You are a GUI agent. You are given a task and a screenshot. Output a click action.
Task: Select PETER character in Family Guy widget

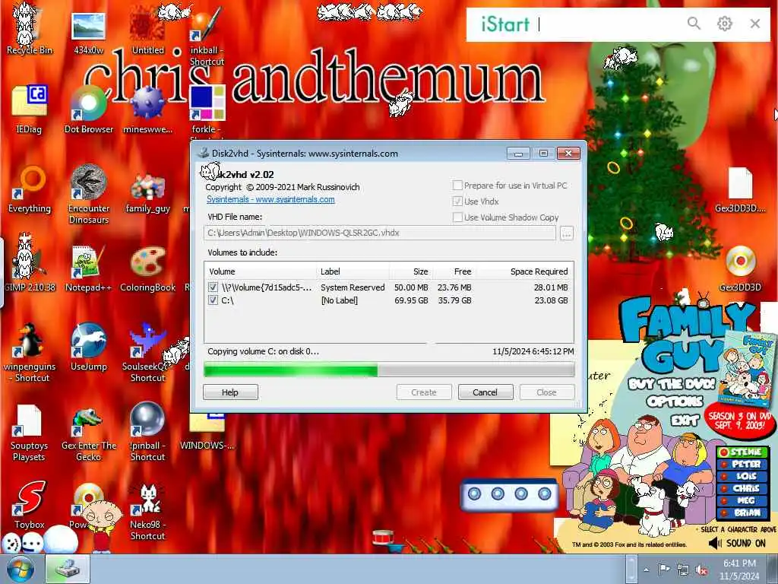pyautogui.click(x=743, y=464)
